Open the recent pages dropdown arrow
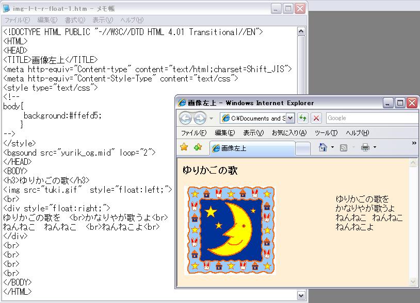The width and height of the screenshot is (420, 303). 212,118
